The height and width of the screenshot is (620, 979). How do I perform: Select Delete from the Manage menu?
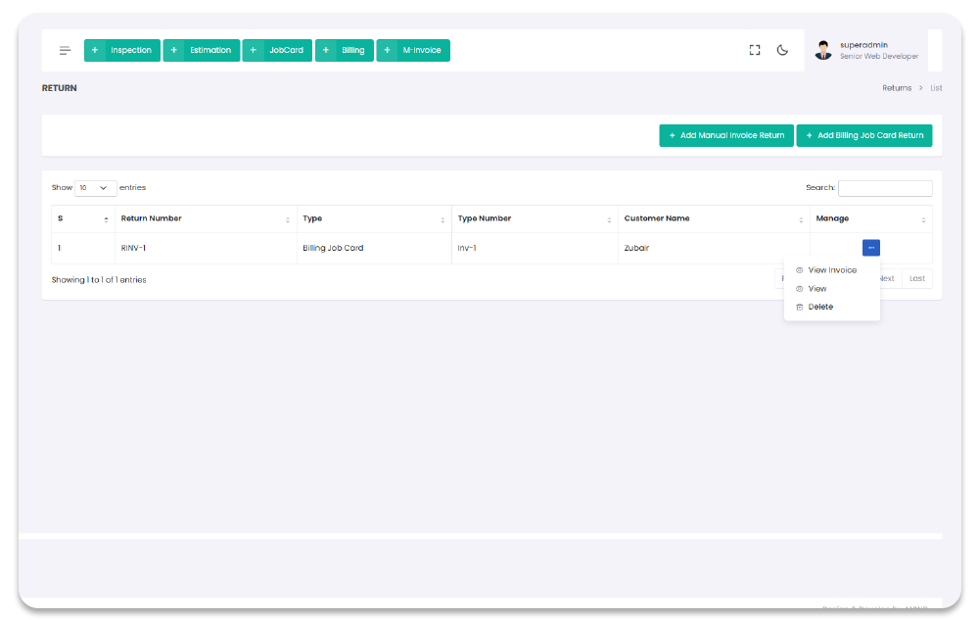click(x=820, y=307)
